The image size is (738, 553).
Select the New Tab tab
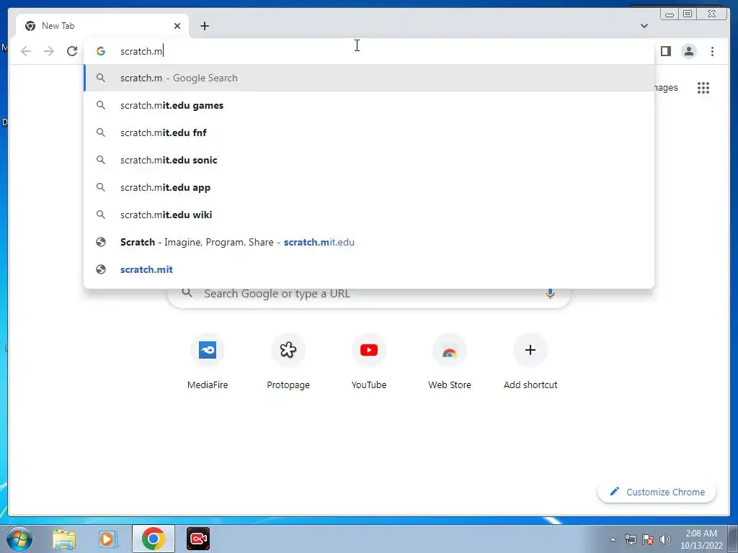pyautogui.click(x=102, y=26)
